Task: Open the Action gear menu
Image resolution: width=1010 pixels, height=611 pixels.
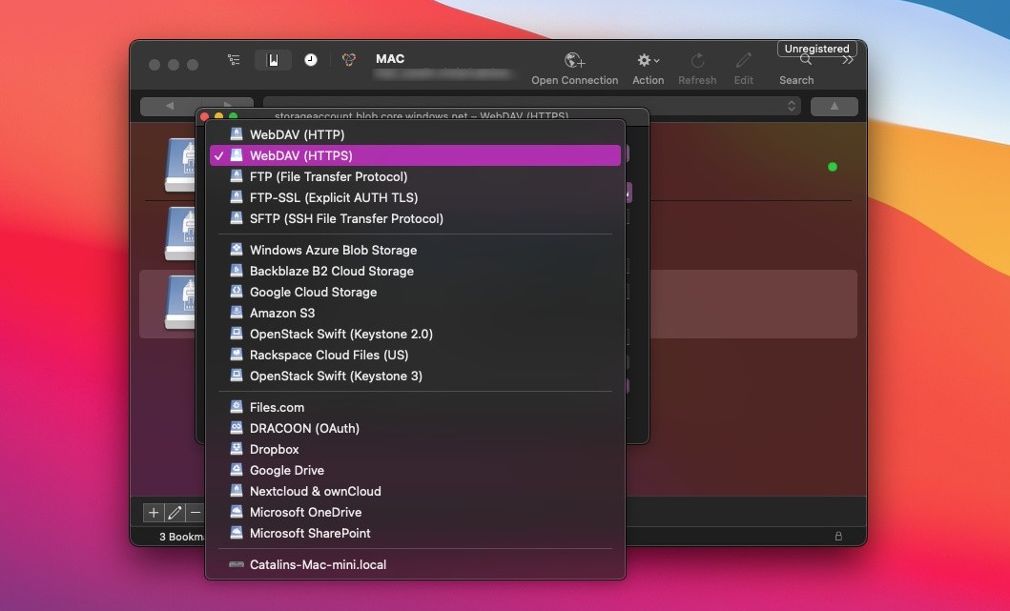Action: click(x=648, y=61)
